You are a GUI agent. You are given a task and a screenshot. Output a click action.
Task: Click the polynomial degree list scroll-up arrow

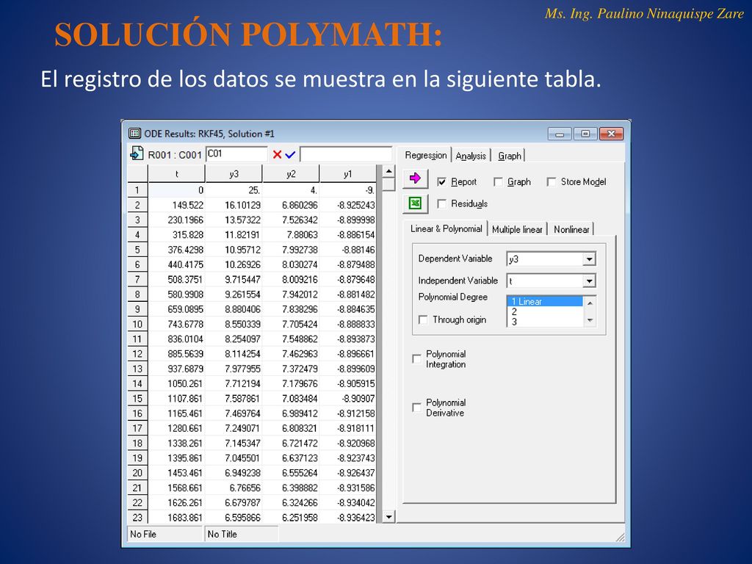(x=590, y=303)
